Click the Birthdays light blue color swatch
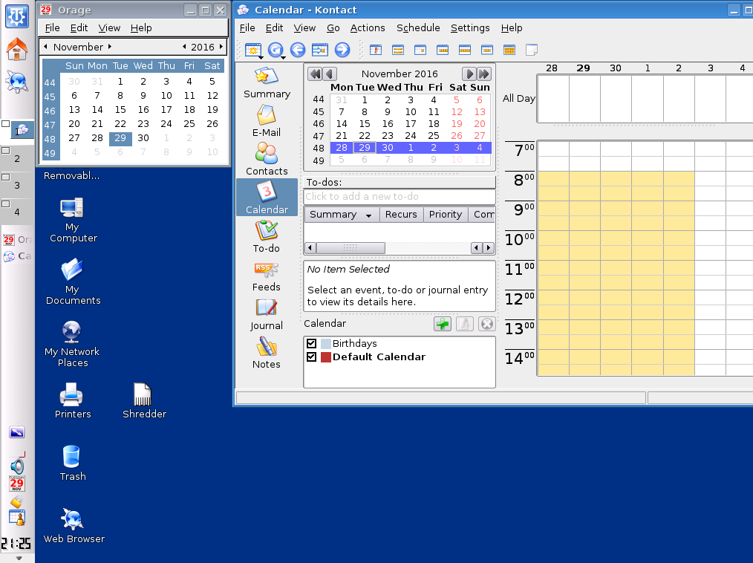The height and width of the screenshot is (563, 753). pos(325,343)
